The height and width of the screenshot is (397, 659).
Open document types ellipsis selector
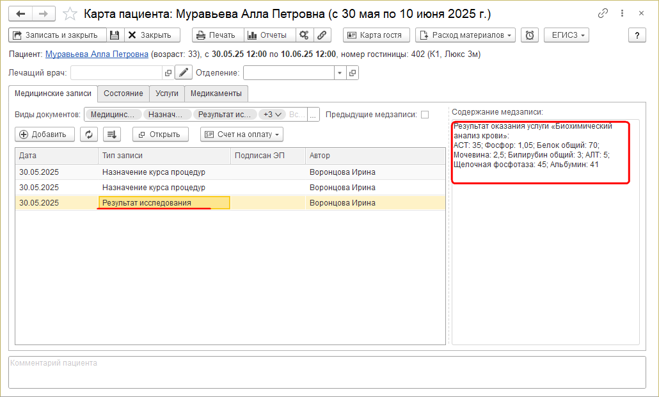tap(313, 115)
